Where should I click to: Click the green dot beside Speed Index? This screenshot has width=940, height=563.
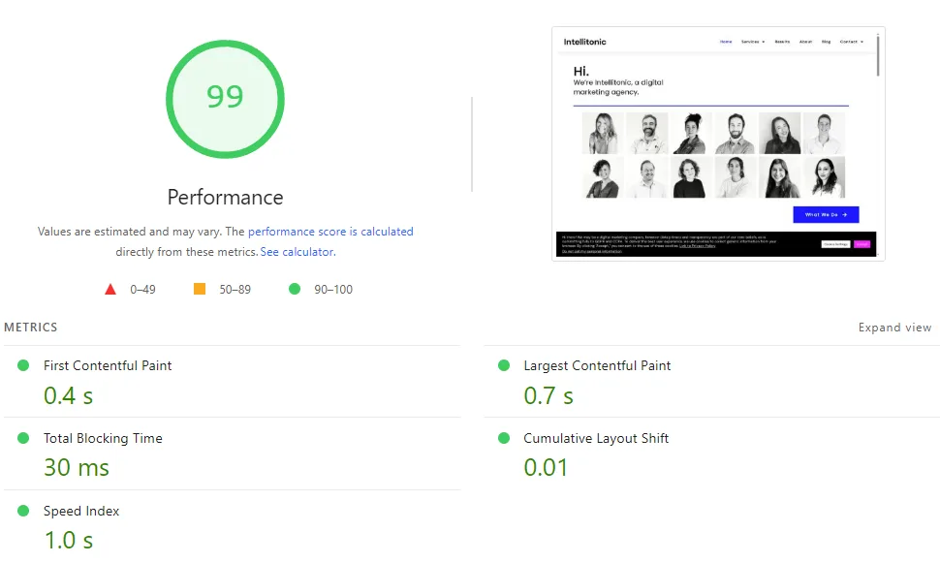click(23, 511)
